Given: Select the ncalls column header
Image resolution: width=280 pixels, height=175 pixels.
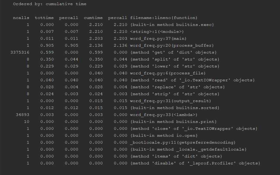Looking at the screenshot, I should pyautogui.click(x=21, y=18).
